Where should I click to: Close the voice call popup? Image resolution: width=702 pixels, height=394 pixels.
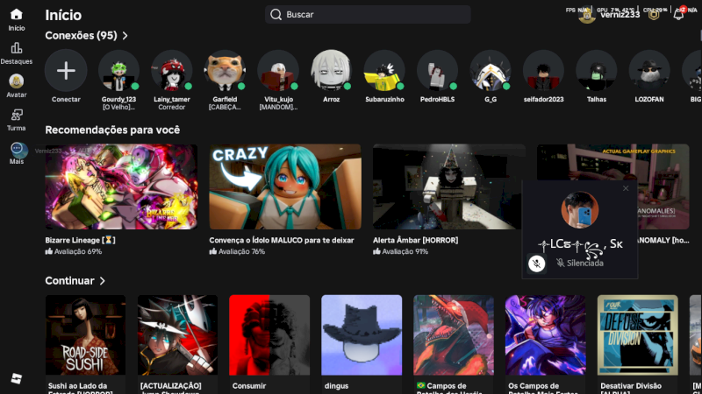(626, 188)
